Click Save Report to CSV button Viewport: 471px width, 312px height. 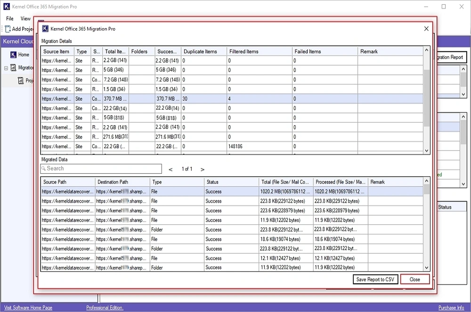pos(375,279)
